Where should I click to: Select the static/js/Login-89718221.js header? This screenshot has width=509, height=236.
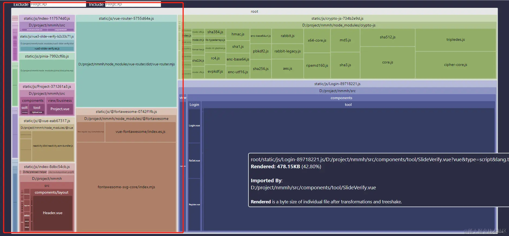[337, 84]
